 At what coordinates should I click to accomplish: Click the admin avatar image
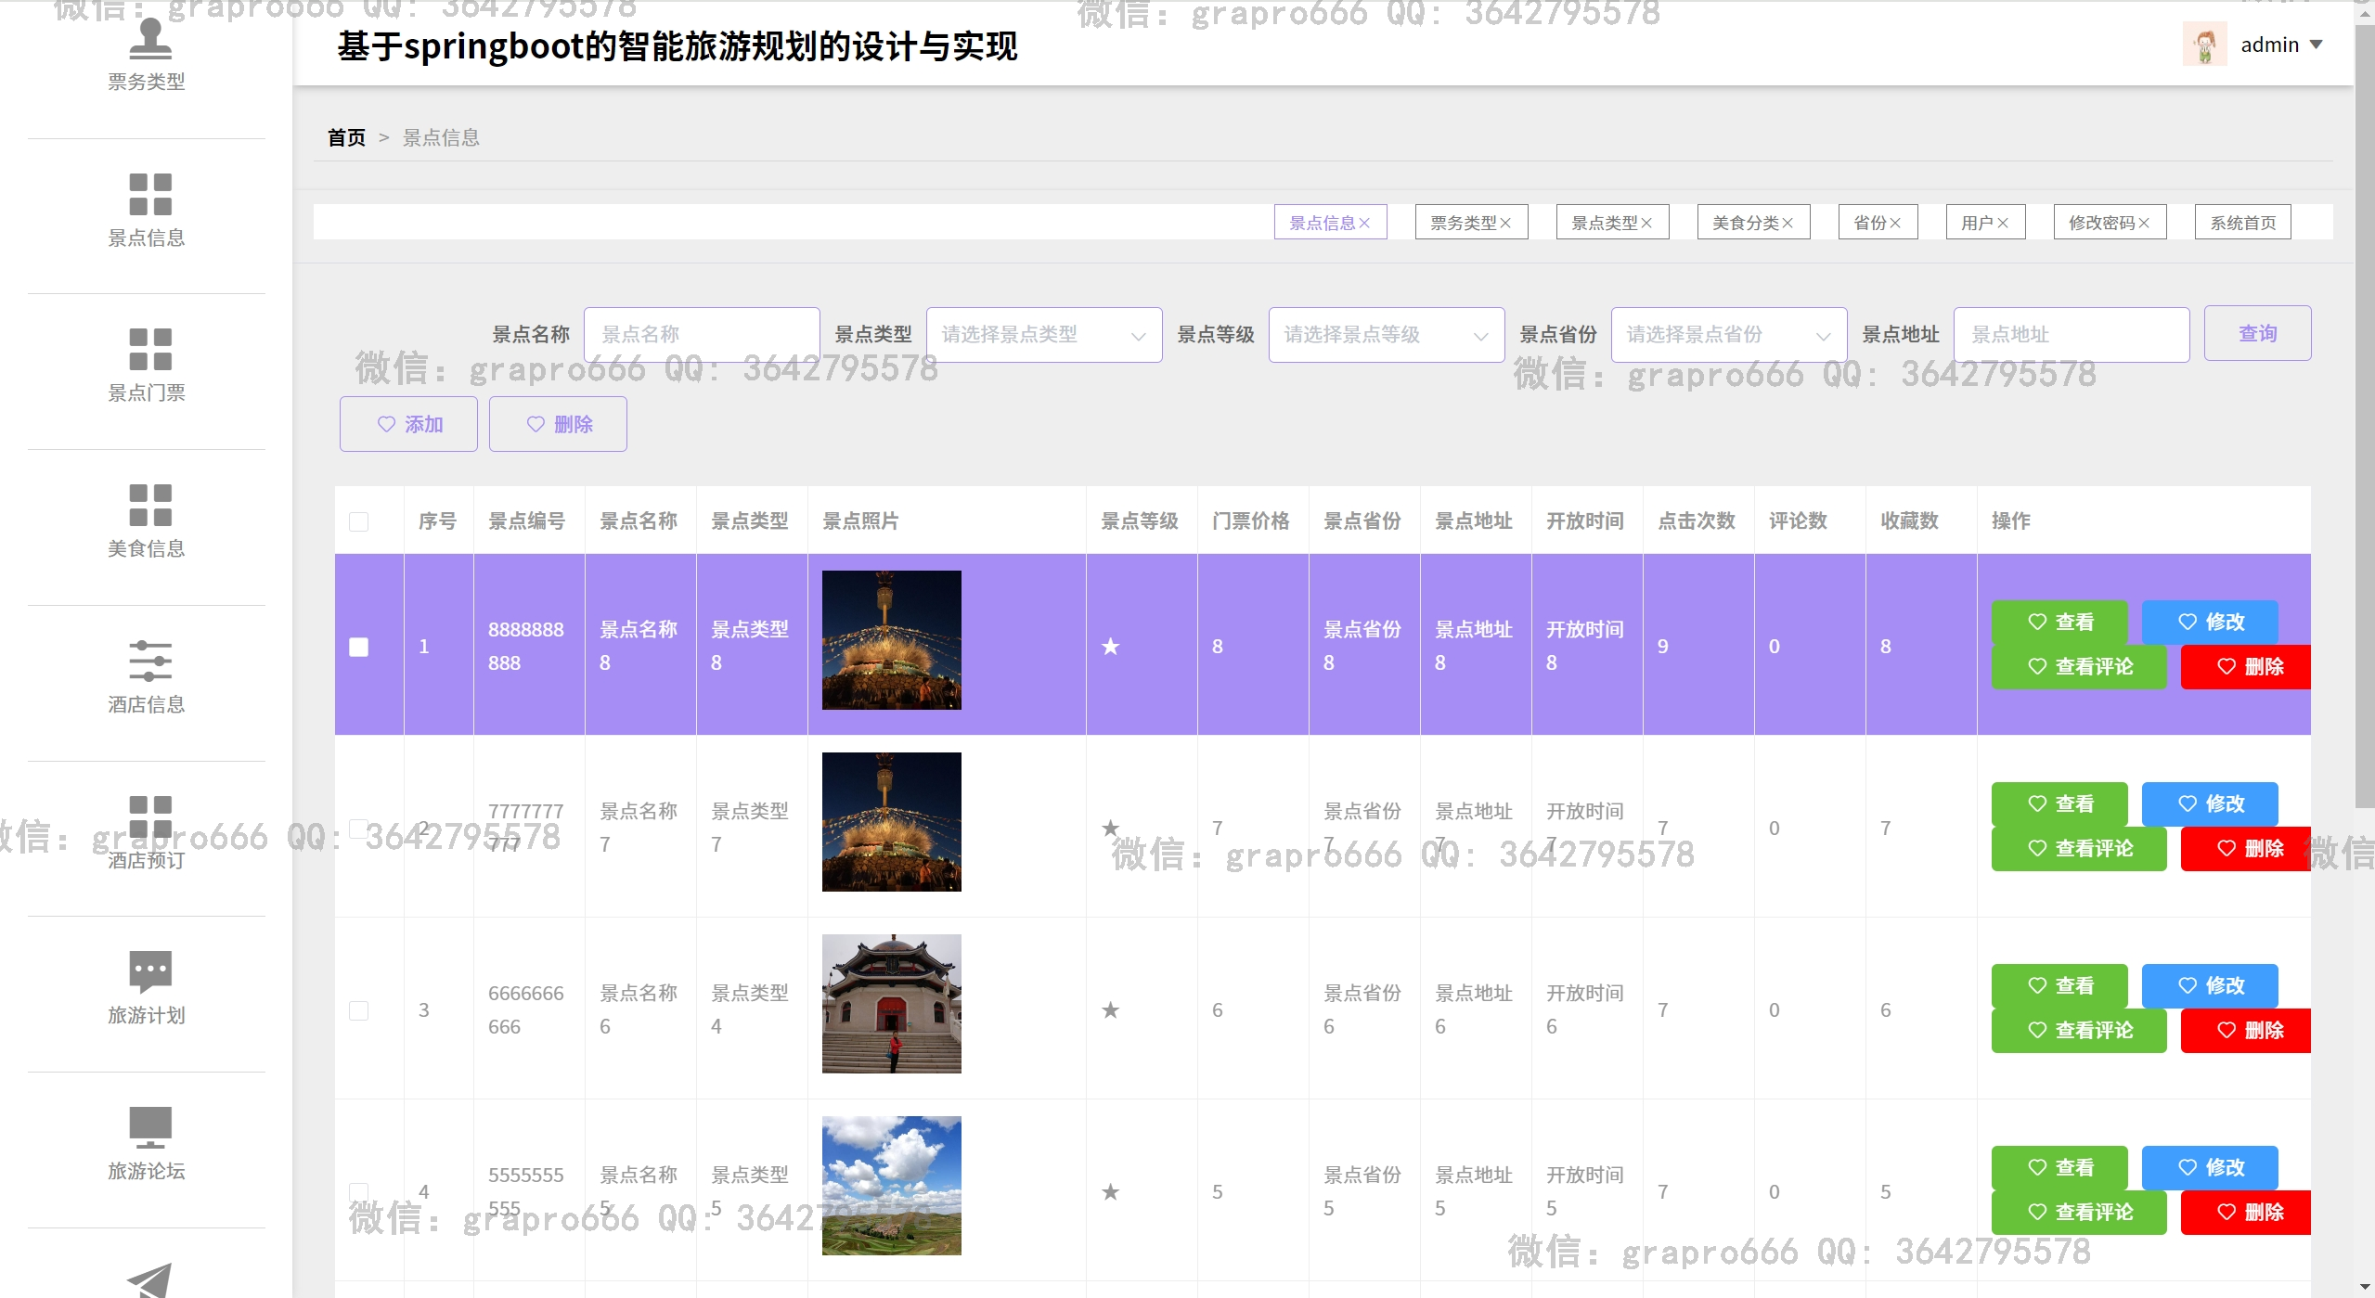[x=2204, y=45]
